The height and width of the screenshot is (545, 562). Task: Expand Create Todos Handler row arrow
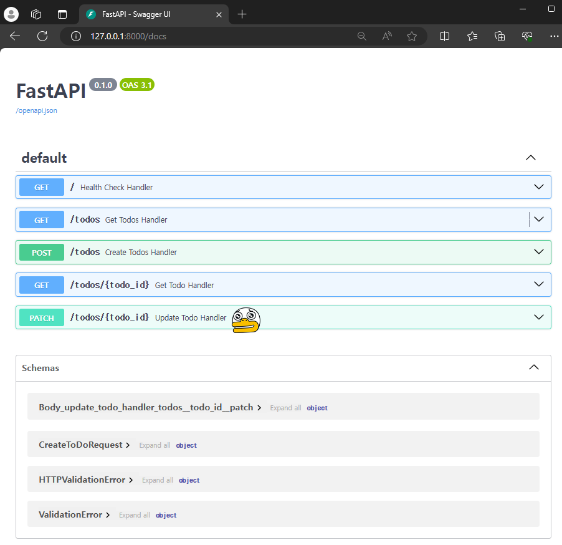539,252
